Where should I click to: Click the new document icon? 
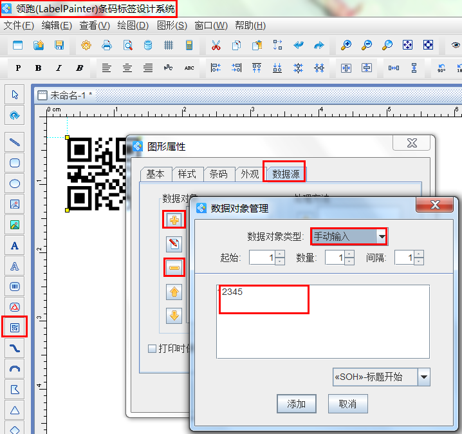pyautogui.click(x=17, y=45)
